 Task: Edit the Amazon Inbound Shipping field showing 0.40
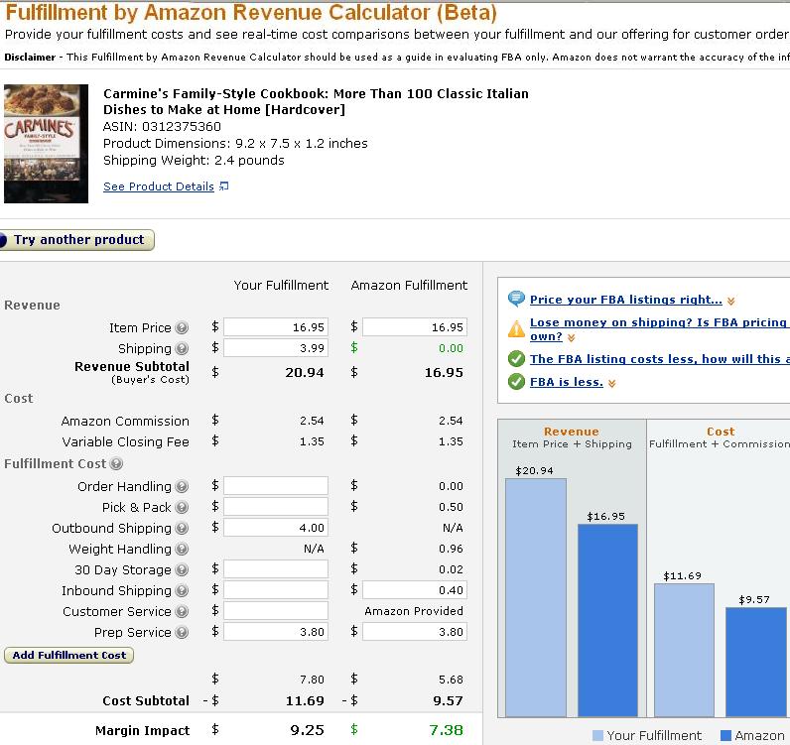tap(415, 590)
